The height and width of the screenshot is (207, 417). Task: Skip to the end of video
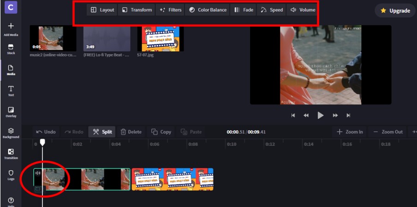348,115
